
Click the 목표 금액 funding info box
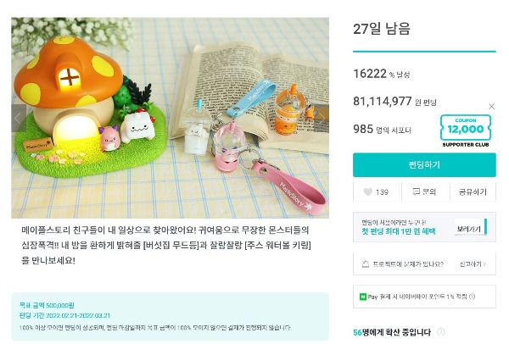[x=171, y=316]
